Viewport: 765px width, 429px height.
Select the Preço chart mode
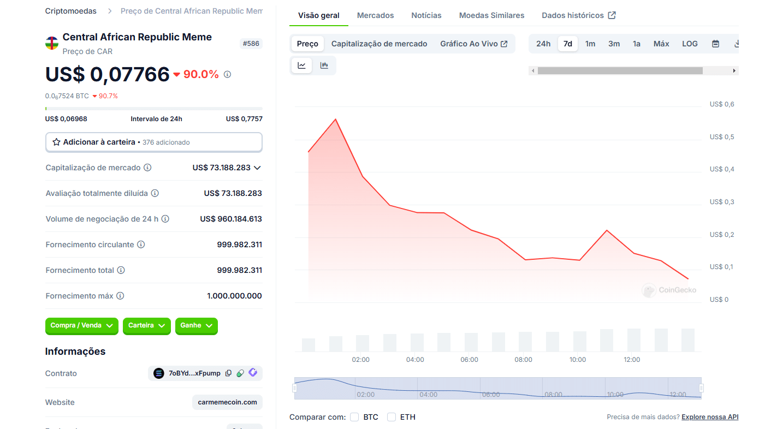tap(307, 44)
